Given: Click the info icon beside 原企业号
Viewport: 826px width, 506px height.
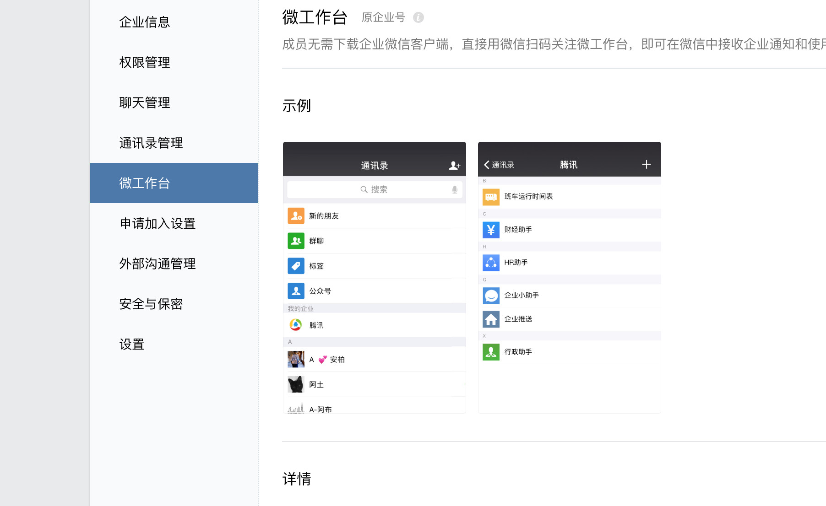Looking at the screenshot, I should [x=418, y=17].
